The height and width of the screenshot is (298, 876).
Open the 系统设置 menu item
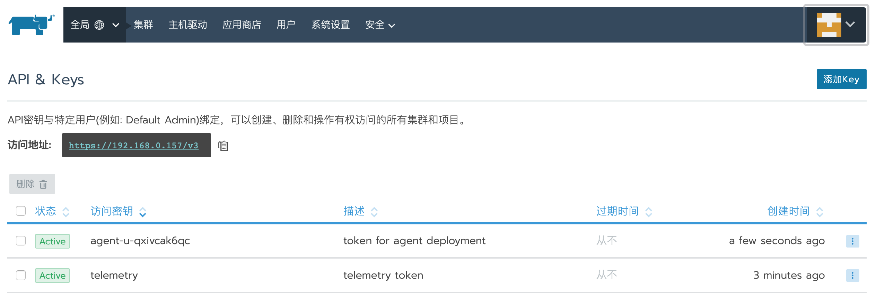(x=330, y=25)
